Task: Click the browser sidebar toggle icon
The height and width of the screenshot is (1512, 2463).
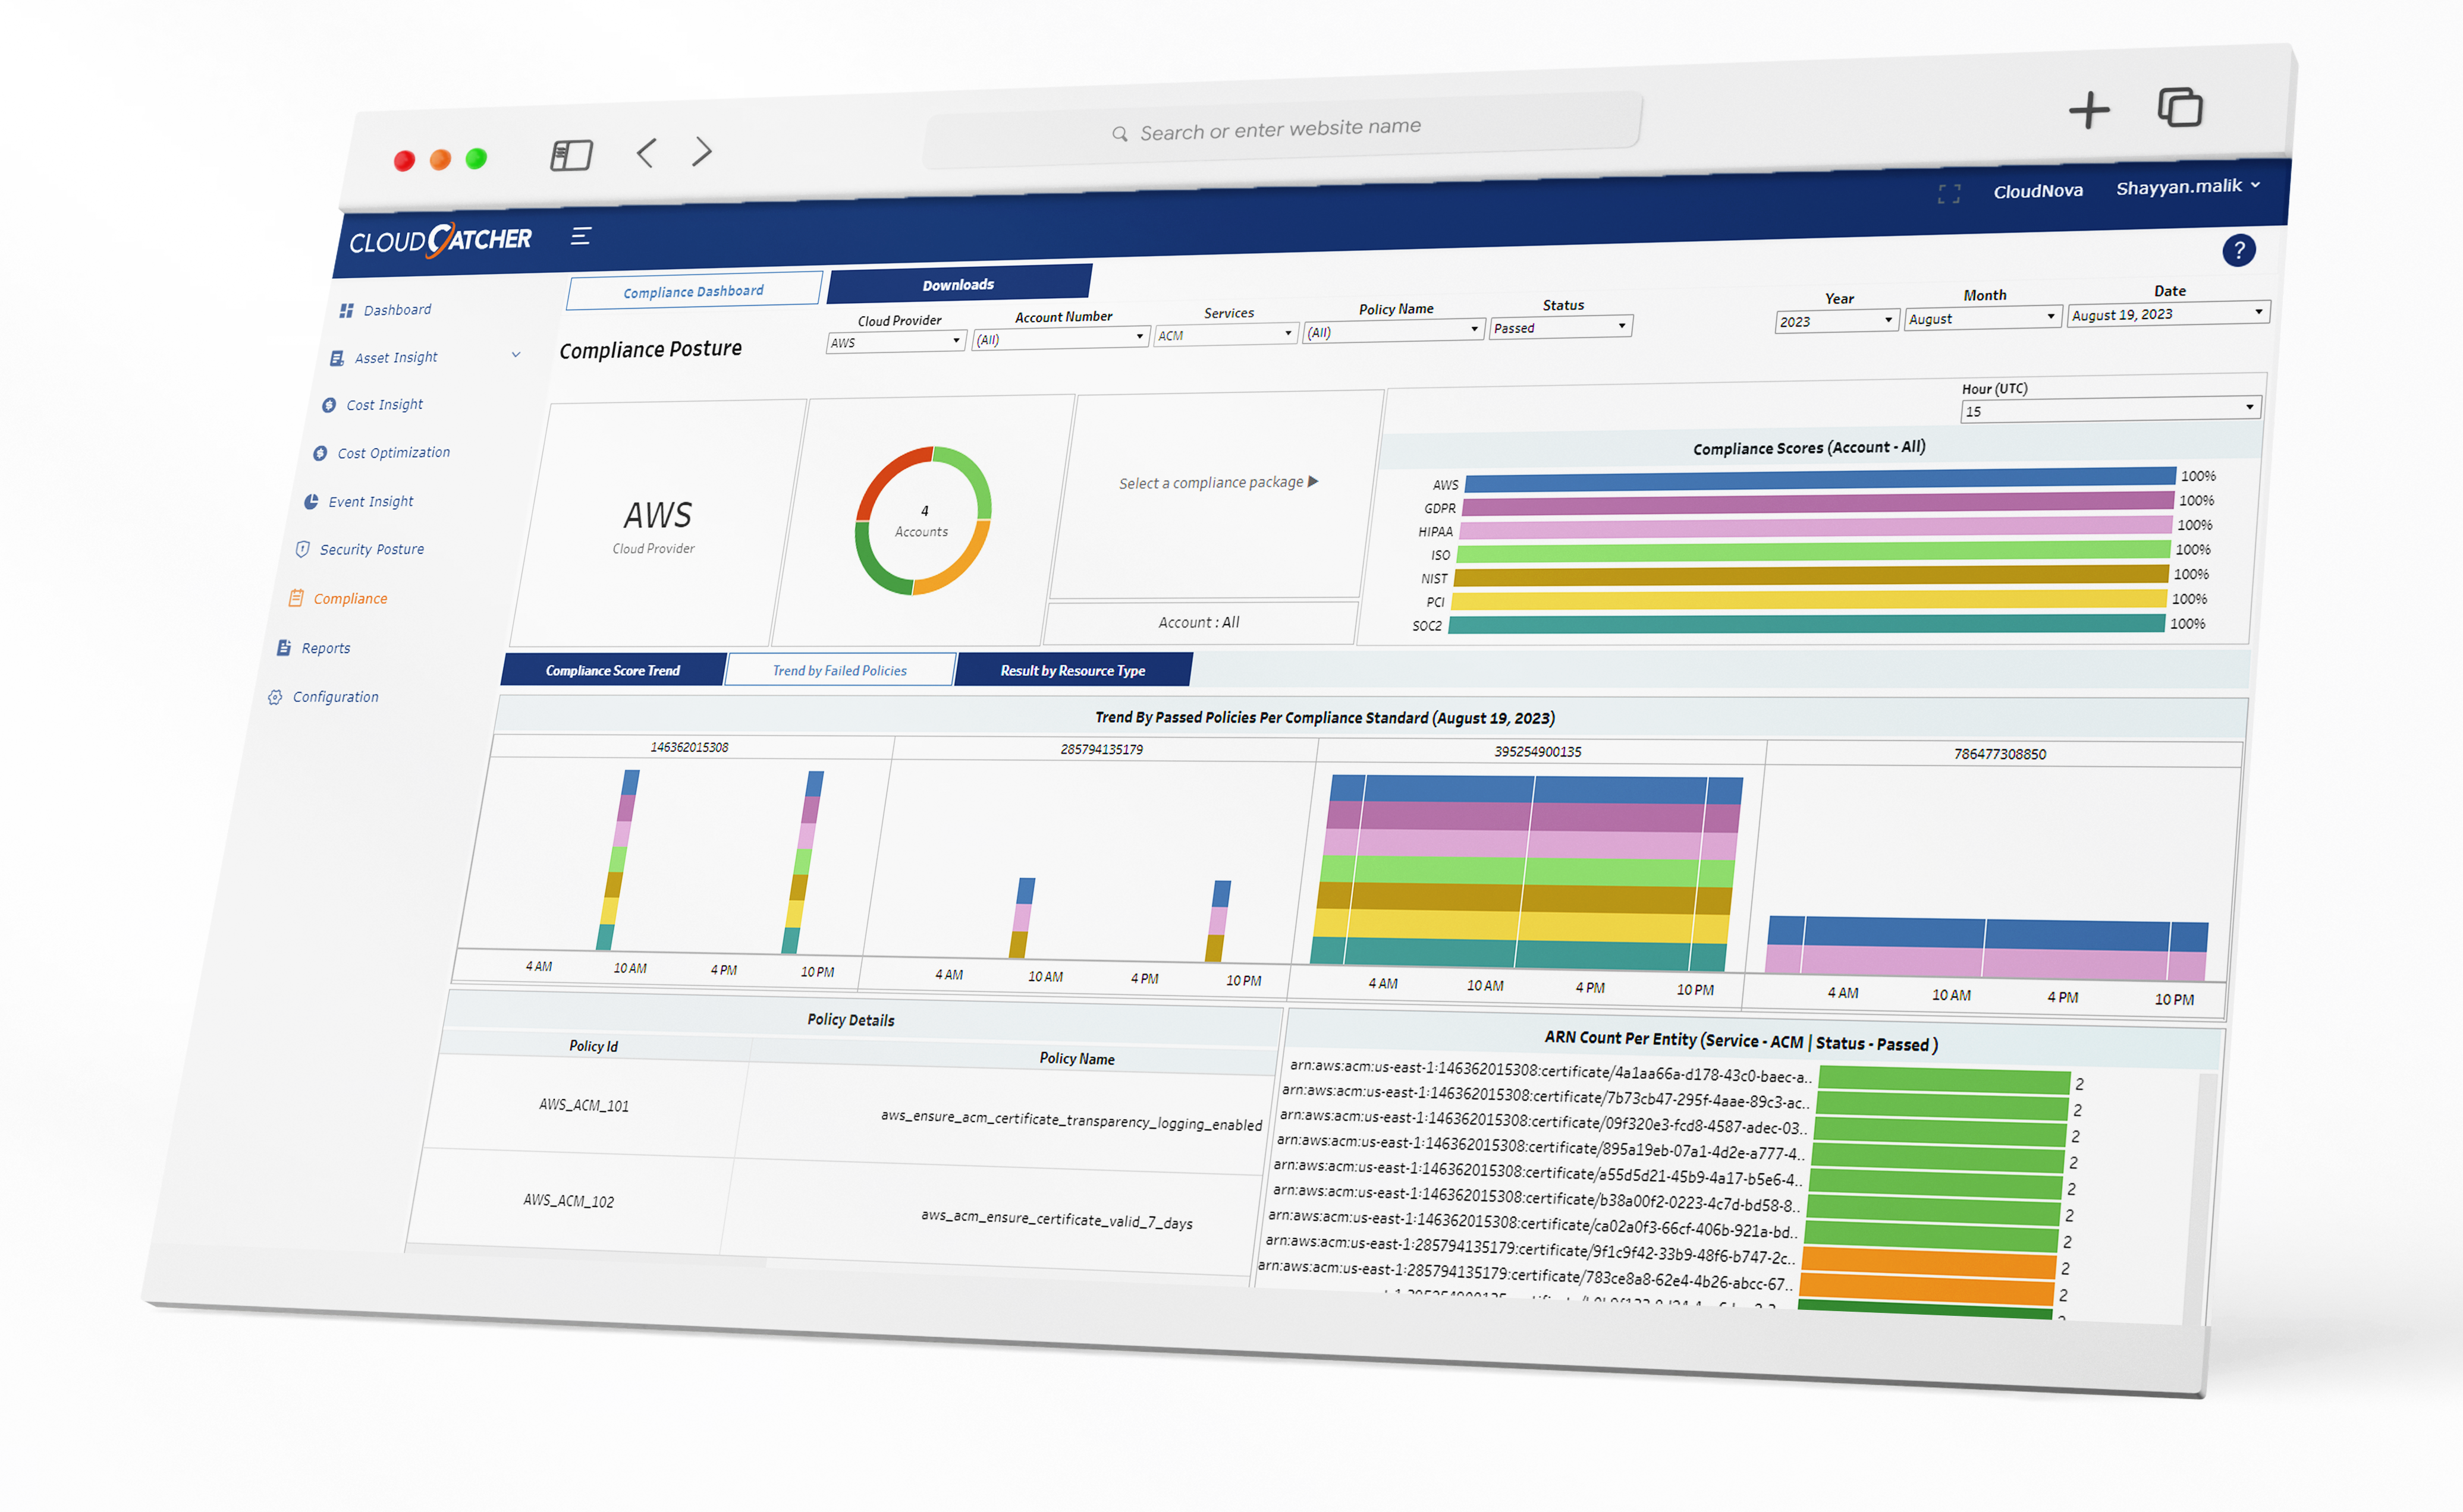Action: pos(571,155)
